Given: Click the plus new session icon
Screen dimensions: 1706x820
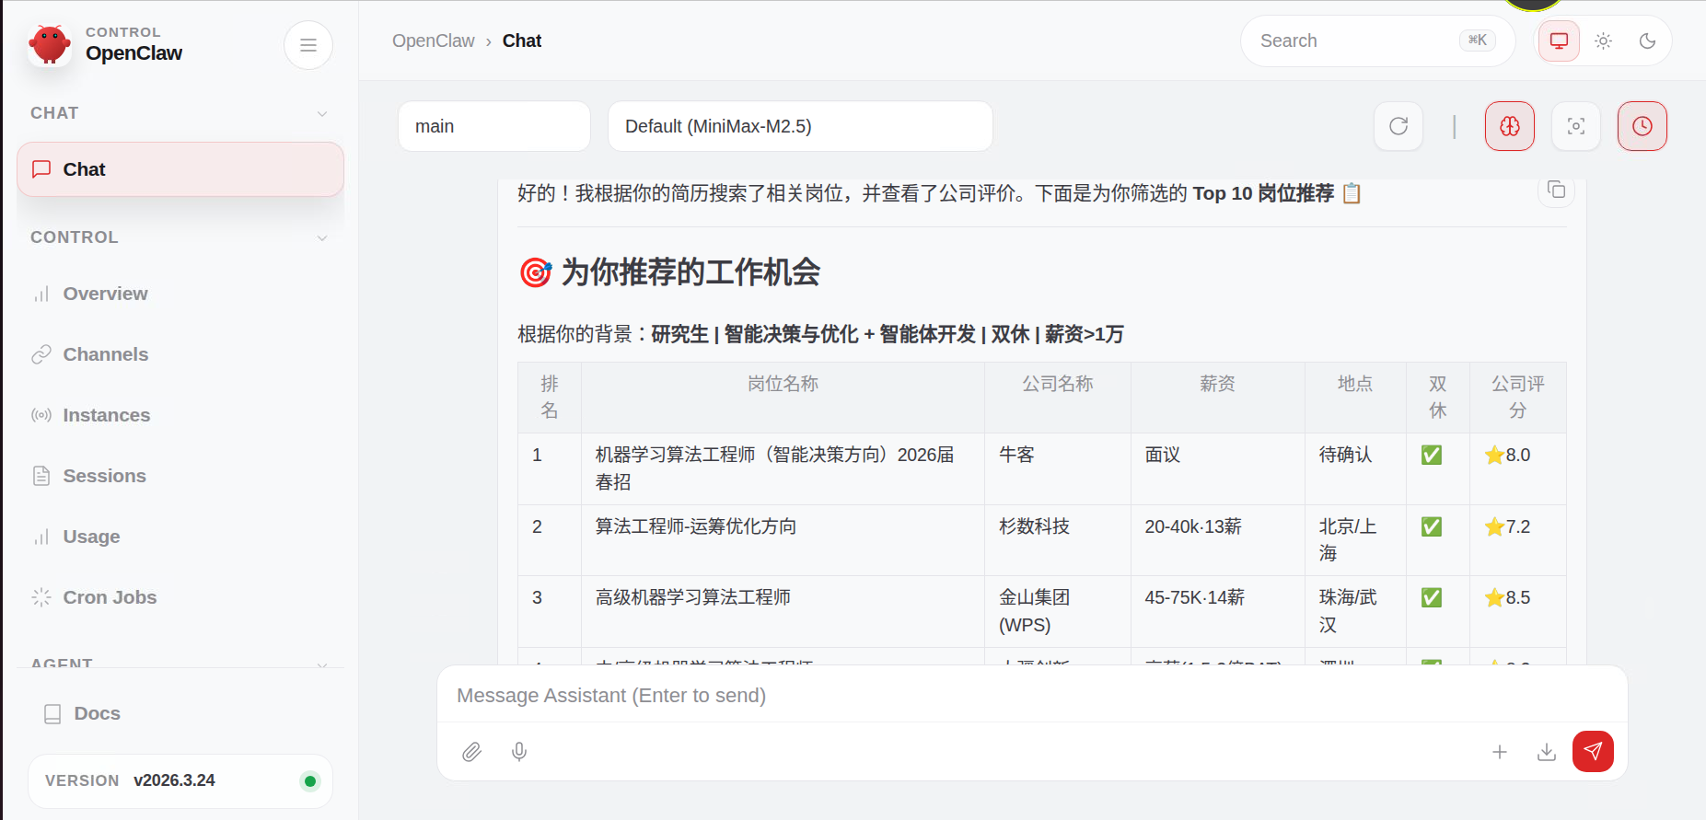Looking at the screenshot, I should (1500, 752).
